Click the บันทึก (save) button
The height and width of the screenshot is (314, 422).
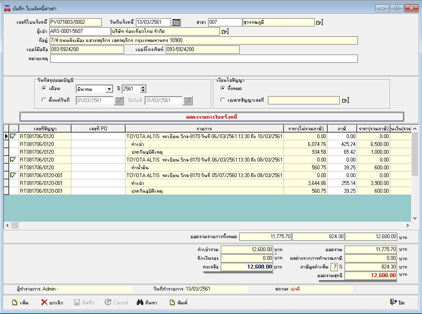tap(84, 302)
